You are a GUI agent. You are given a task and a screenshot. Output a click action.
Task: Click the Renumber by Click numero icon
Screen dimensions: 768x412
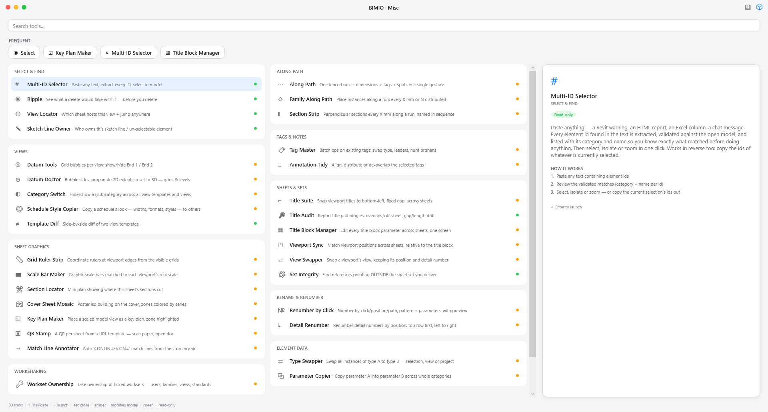point(281,310)
